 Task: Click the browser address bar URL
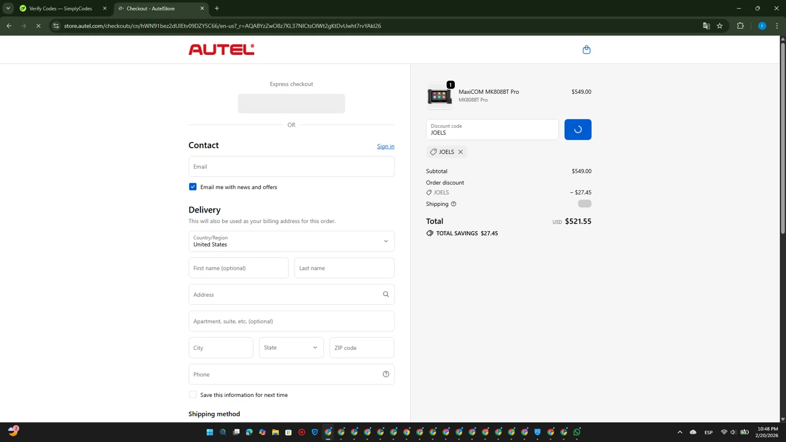[x=222, y=26]
